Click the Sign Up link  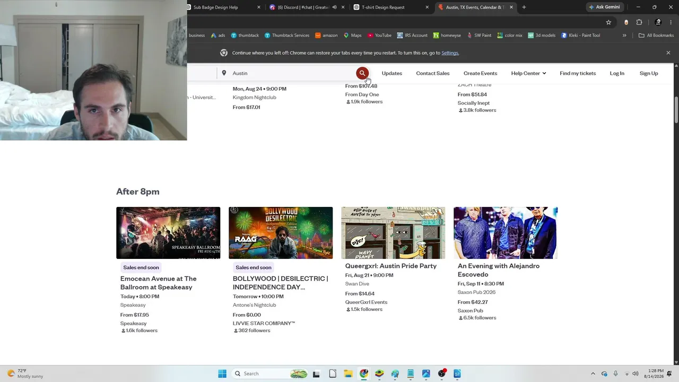(649, 73)
